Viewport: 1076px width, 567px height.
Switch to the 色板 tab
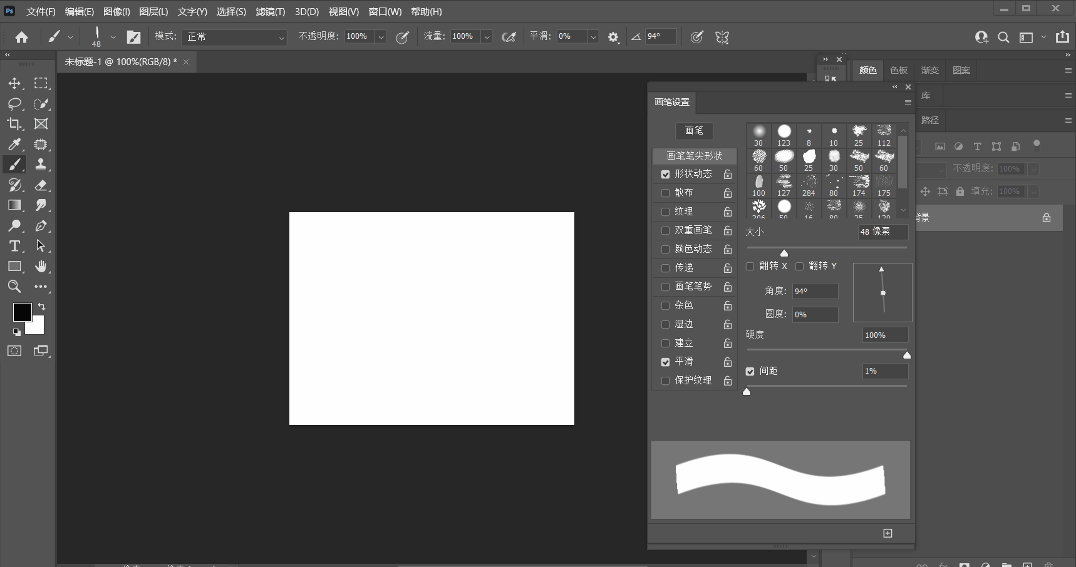pyautogui.click(x=898, y=70)
